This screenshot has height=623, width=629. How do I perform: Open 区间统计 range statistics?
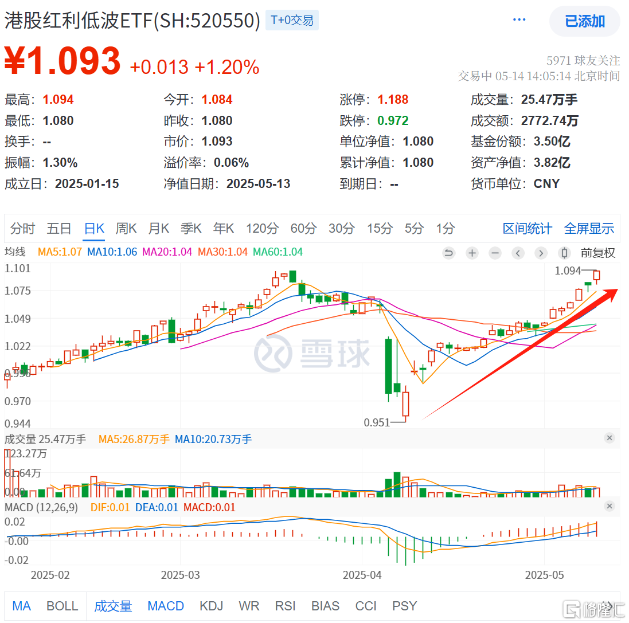pyautogui.click(x=527, y=229)
